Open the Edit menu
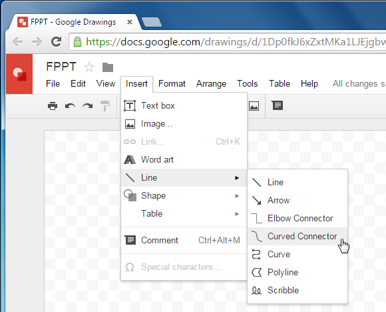386x312 pixels. tap(78, 83)
